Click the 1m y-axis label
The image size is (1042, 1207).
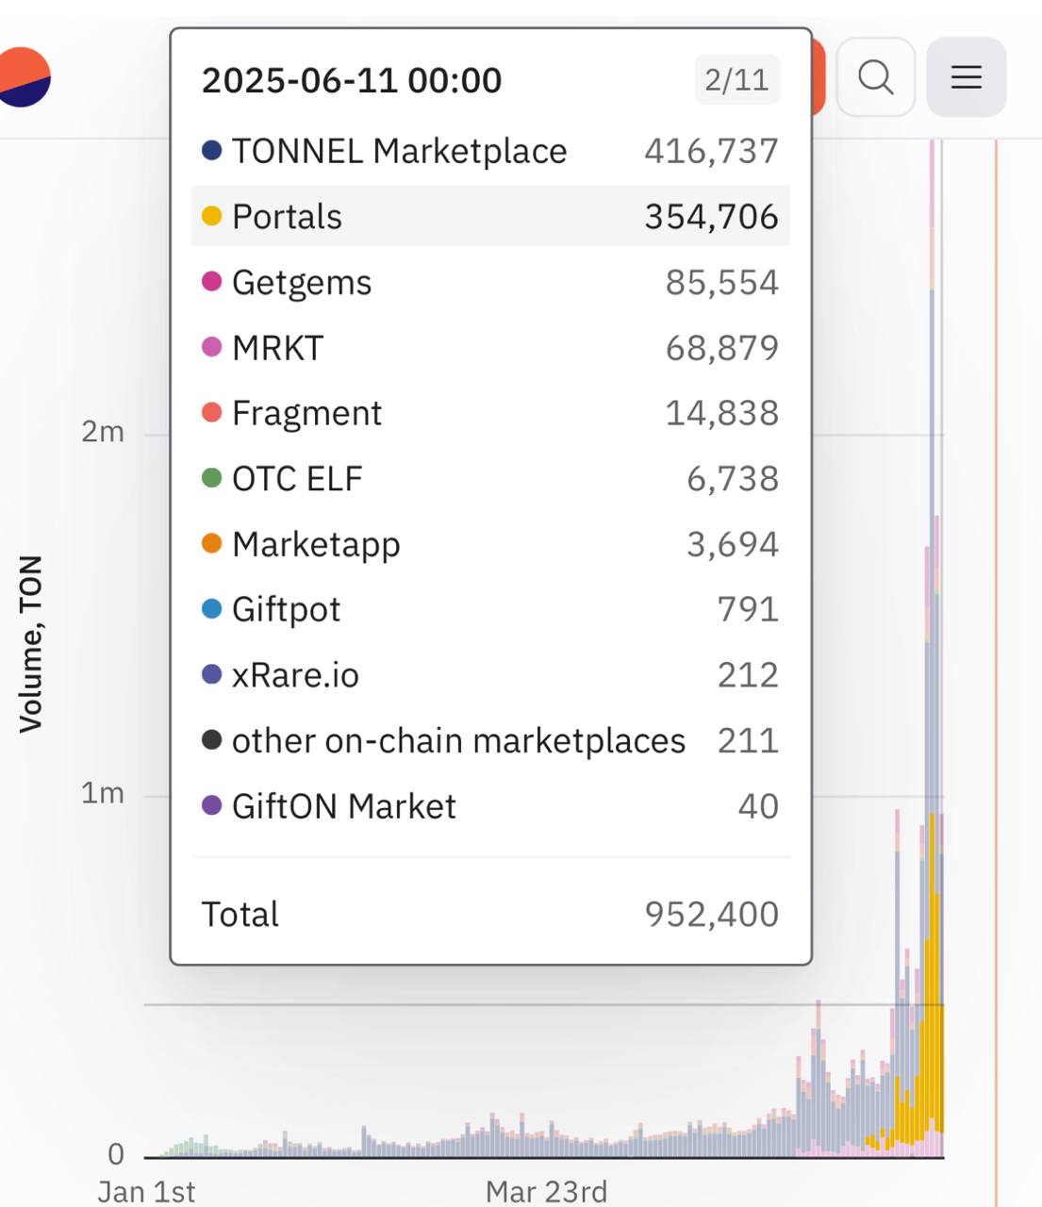(x=103, y=793)
